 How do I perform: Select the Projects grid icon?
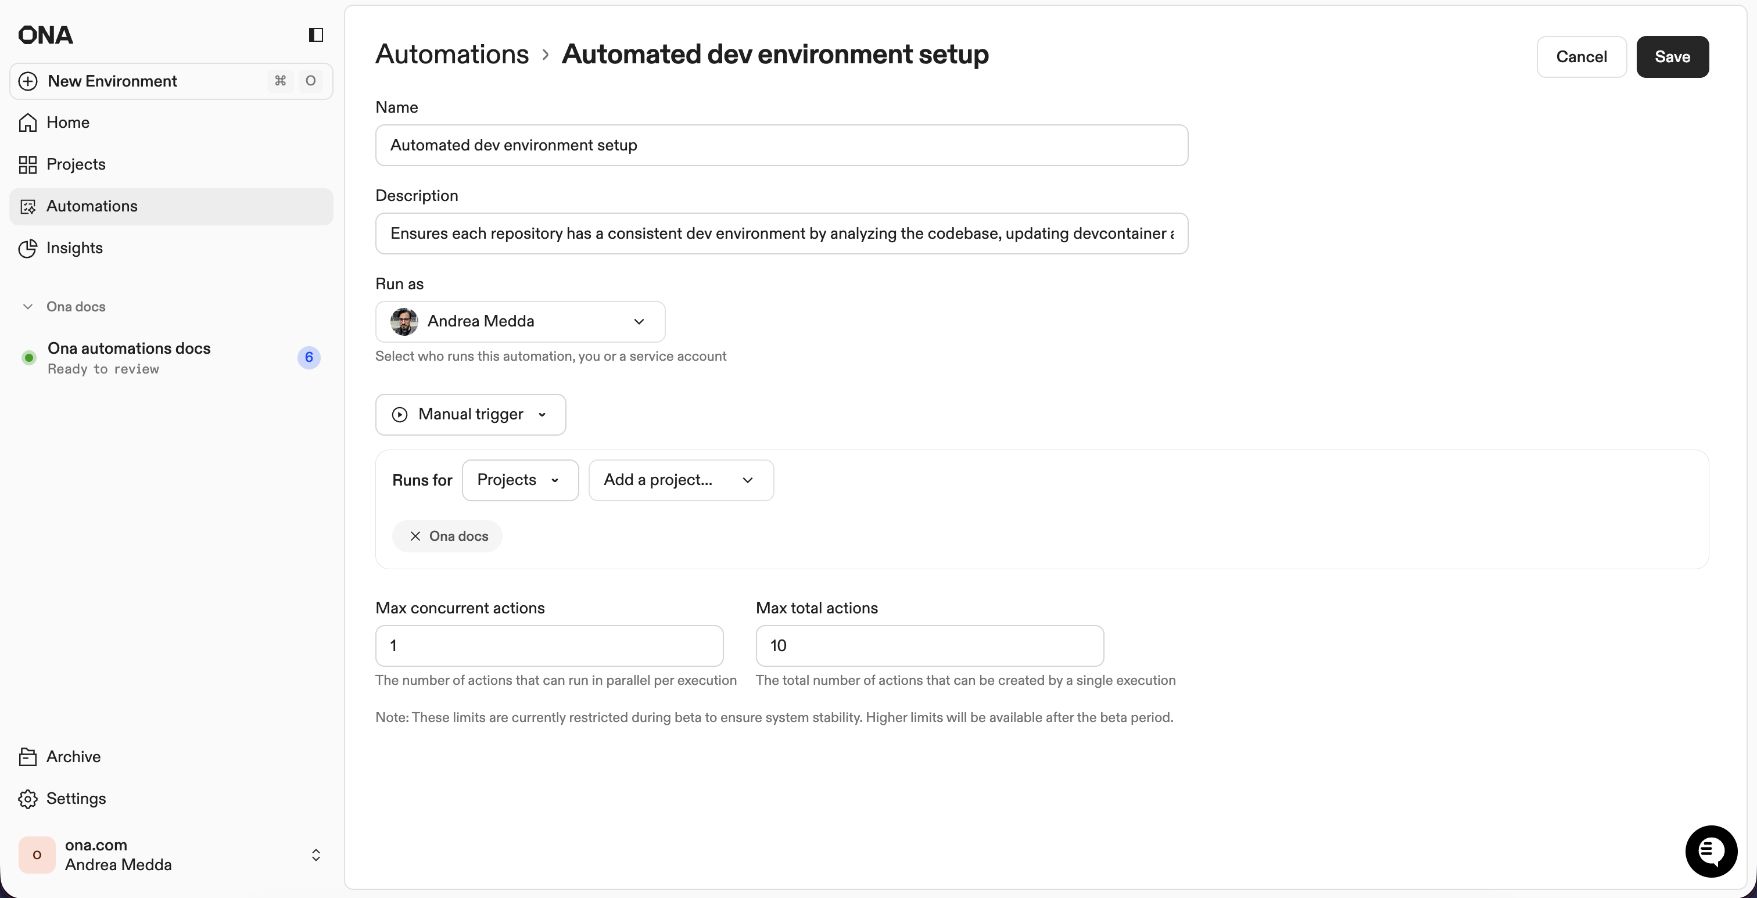(x=27, y=164)
